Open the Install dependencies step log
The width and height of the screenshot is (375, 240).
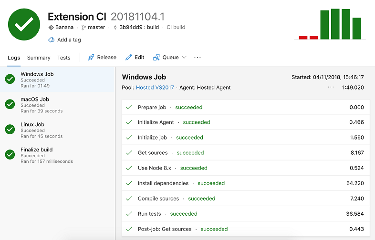point(163,183)
